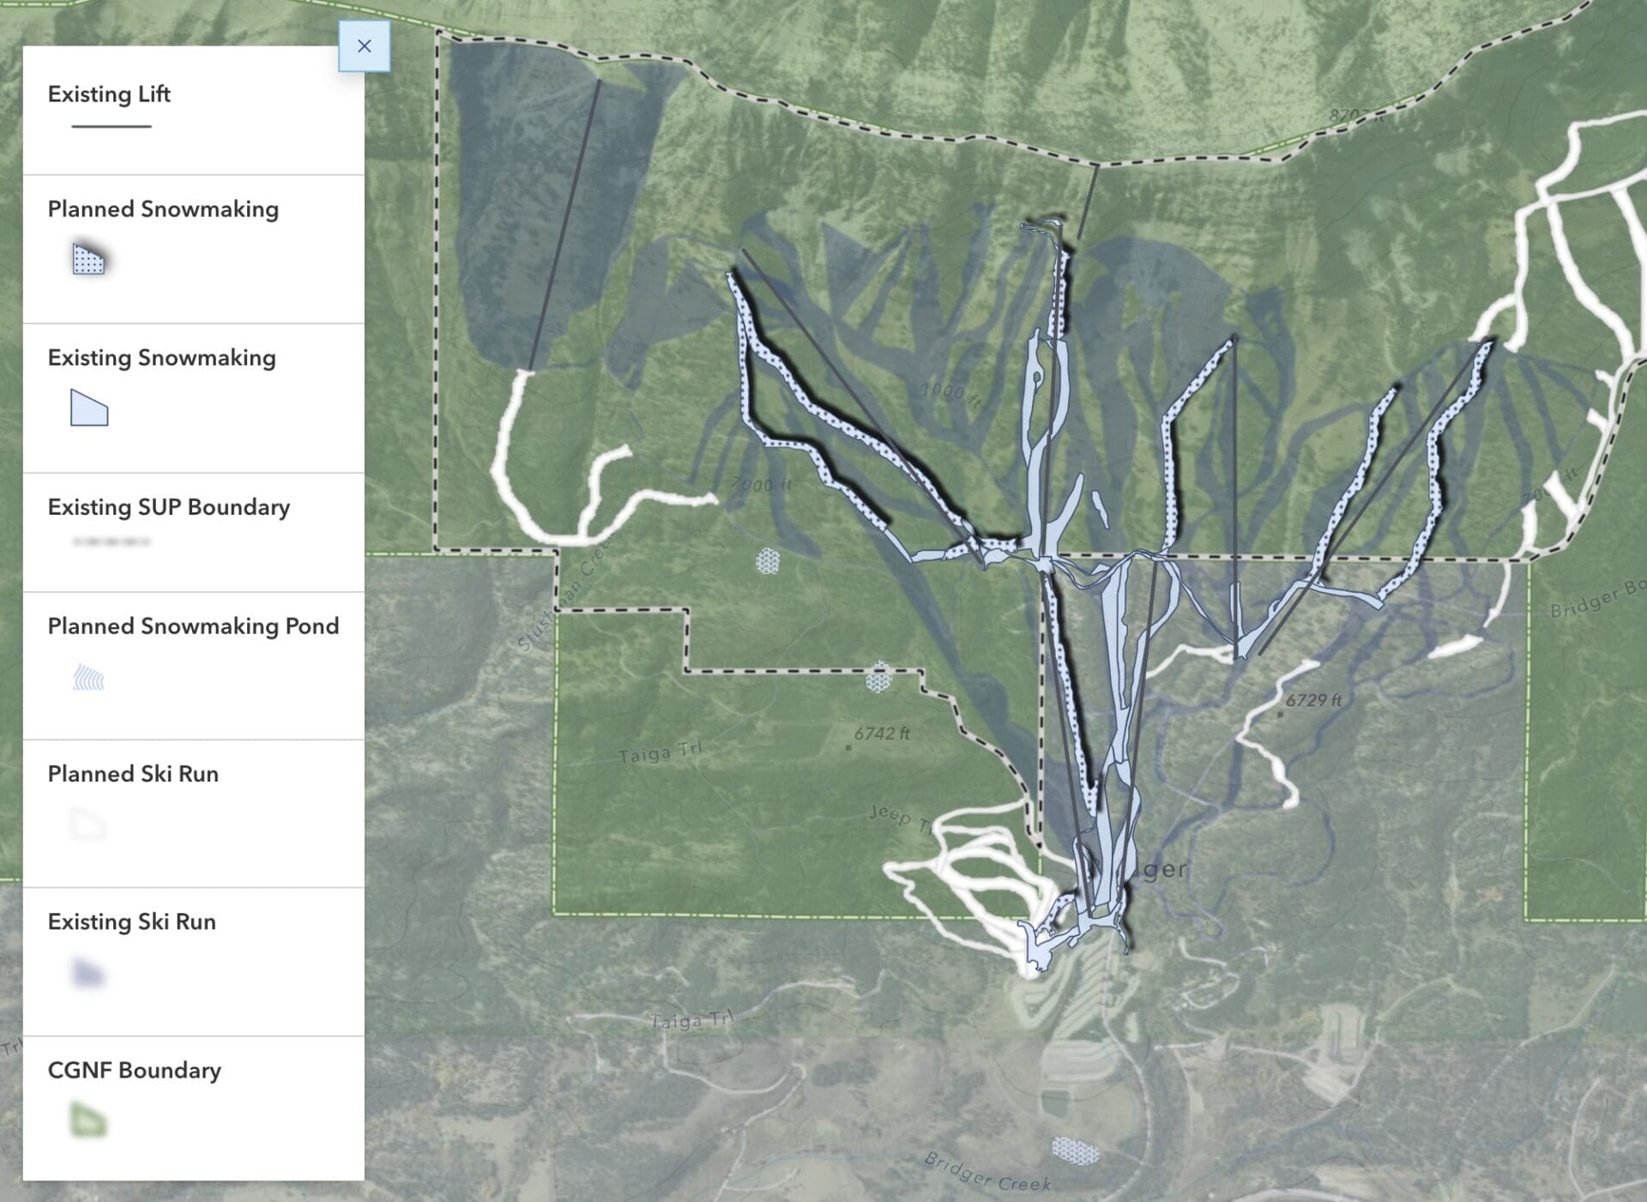
Task: Close the legend panel with X button
Action: pyautogui.click(x=364, y=46)
